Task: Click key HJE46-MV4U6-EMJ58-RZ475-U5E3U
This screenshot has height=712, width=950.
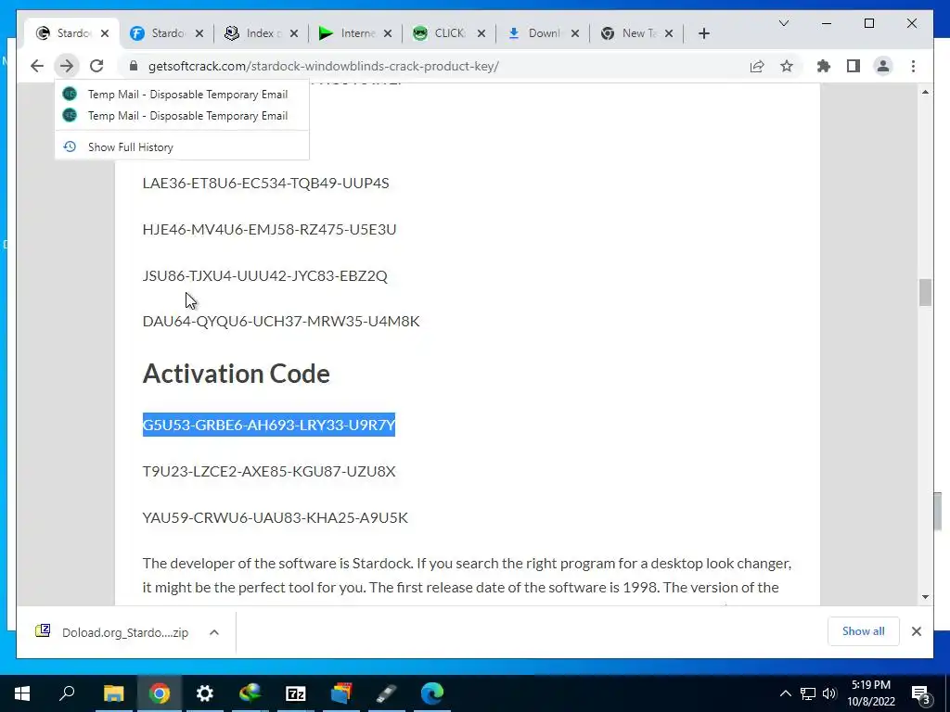Action: (269, 230)
